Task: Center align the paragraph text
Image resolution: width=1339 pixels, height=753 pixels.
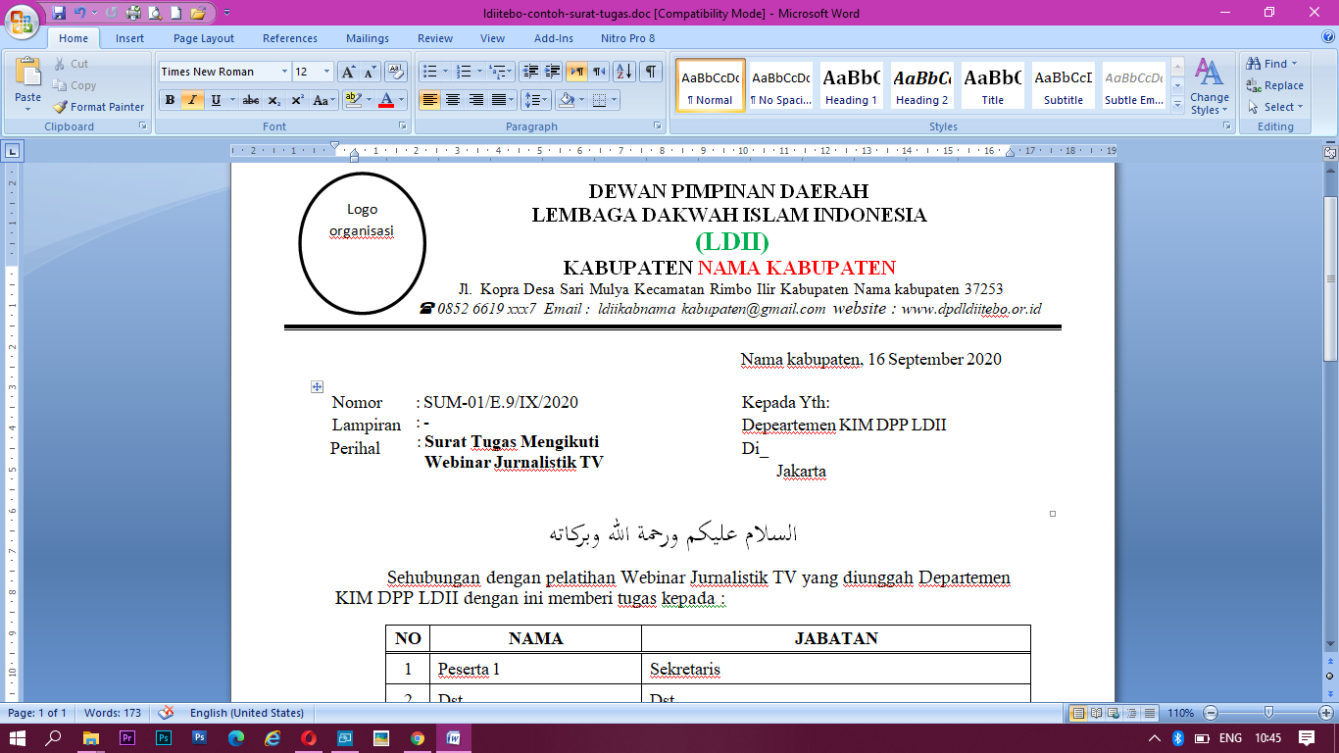Action: click(x=453, y=100)
